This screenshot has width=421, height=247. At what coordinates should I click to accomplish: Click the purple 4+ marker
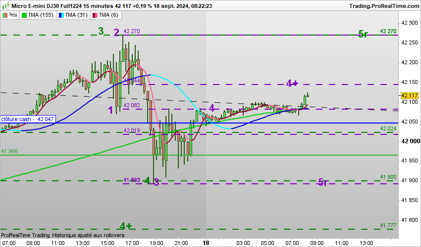point(292,83)
